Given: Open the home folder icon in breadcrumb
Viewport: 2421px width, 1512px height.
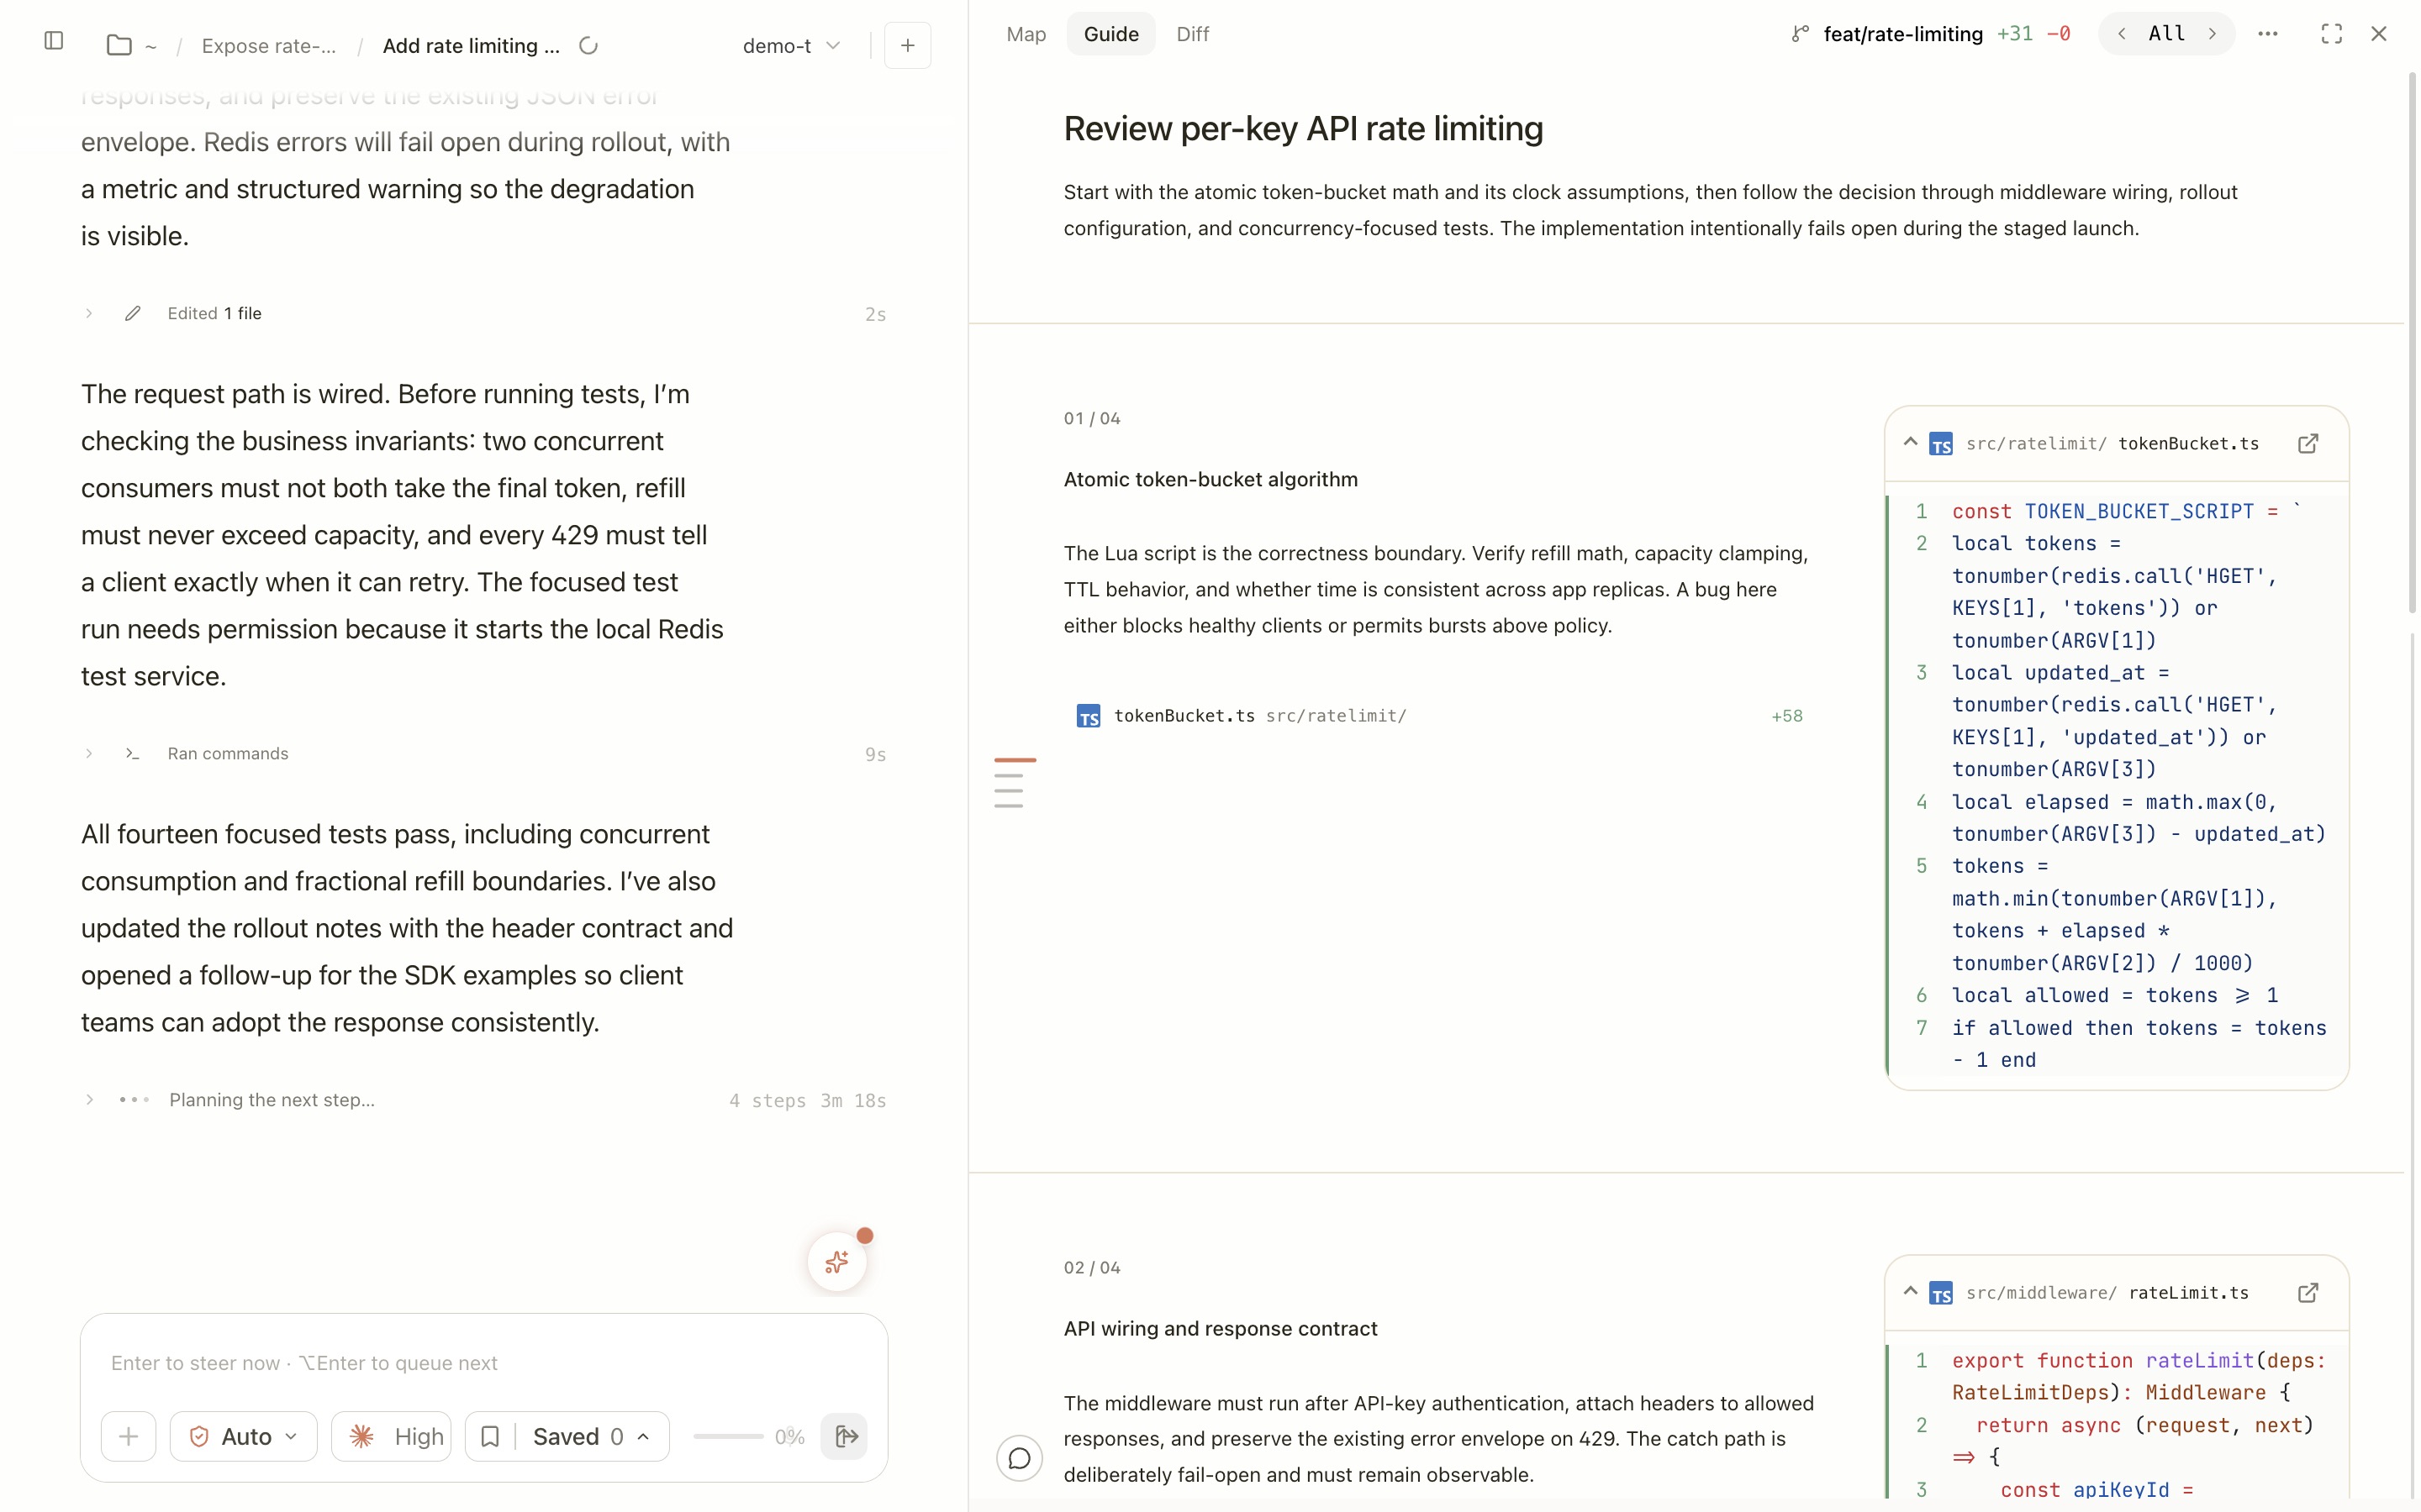Looking at the screenshot, I should pos(119,45).
